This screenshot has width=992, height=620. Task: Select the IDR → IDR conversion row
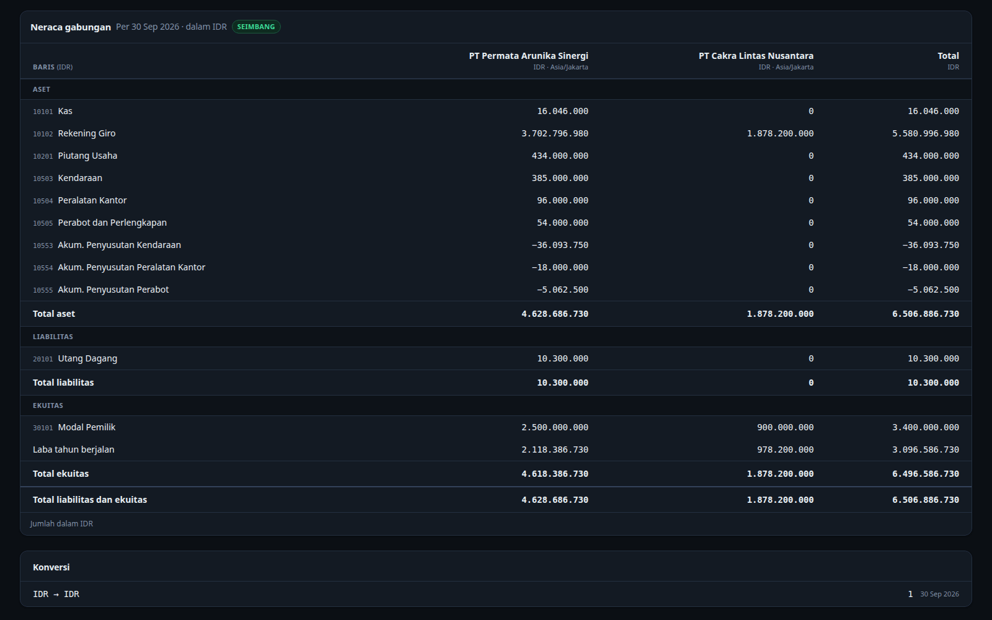[496, 594]
